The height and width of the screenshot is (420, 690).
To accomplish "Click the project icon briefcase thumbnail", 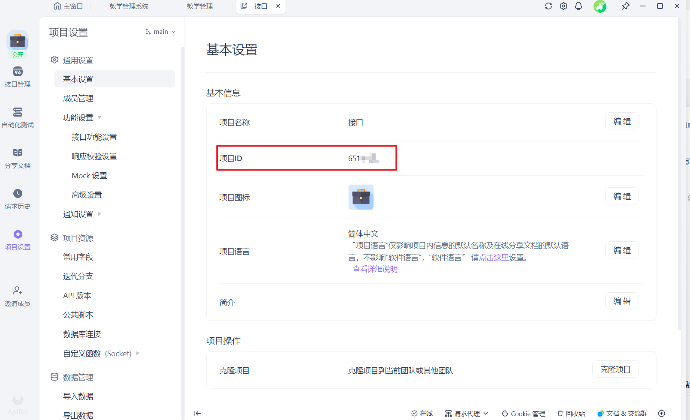I will (361, 197).
